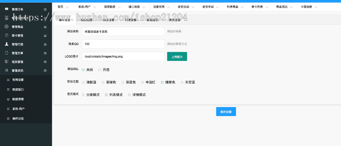Click the 联系QQ input field
This screenshot has height=146, width=341.
[x=123, y=44]
